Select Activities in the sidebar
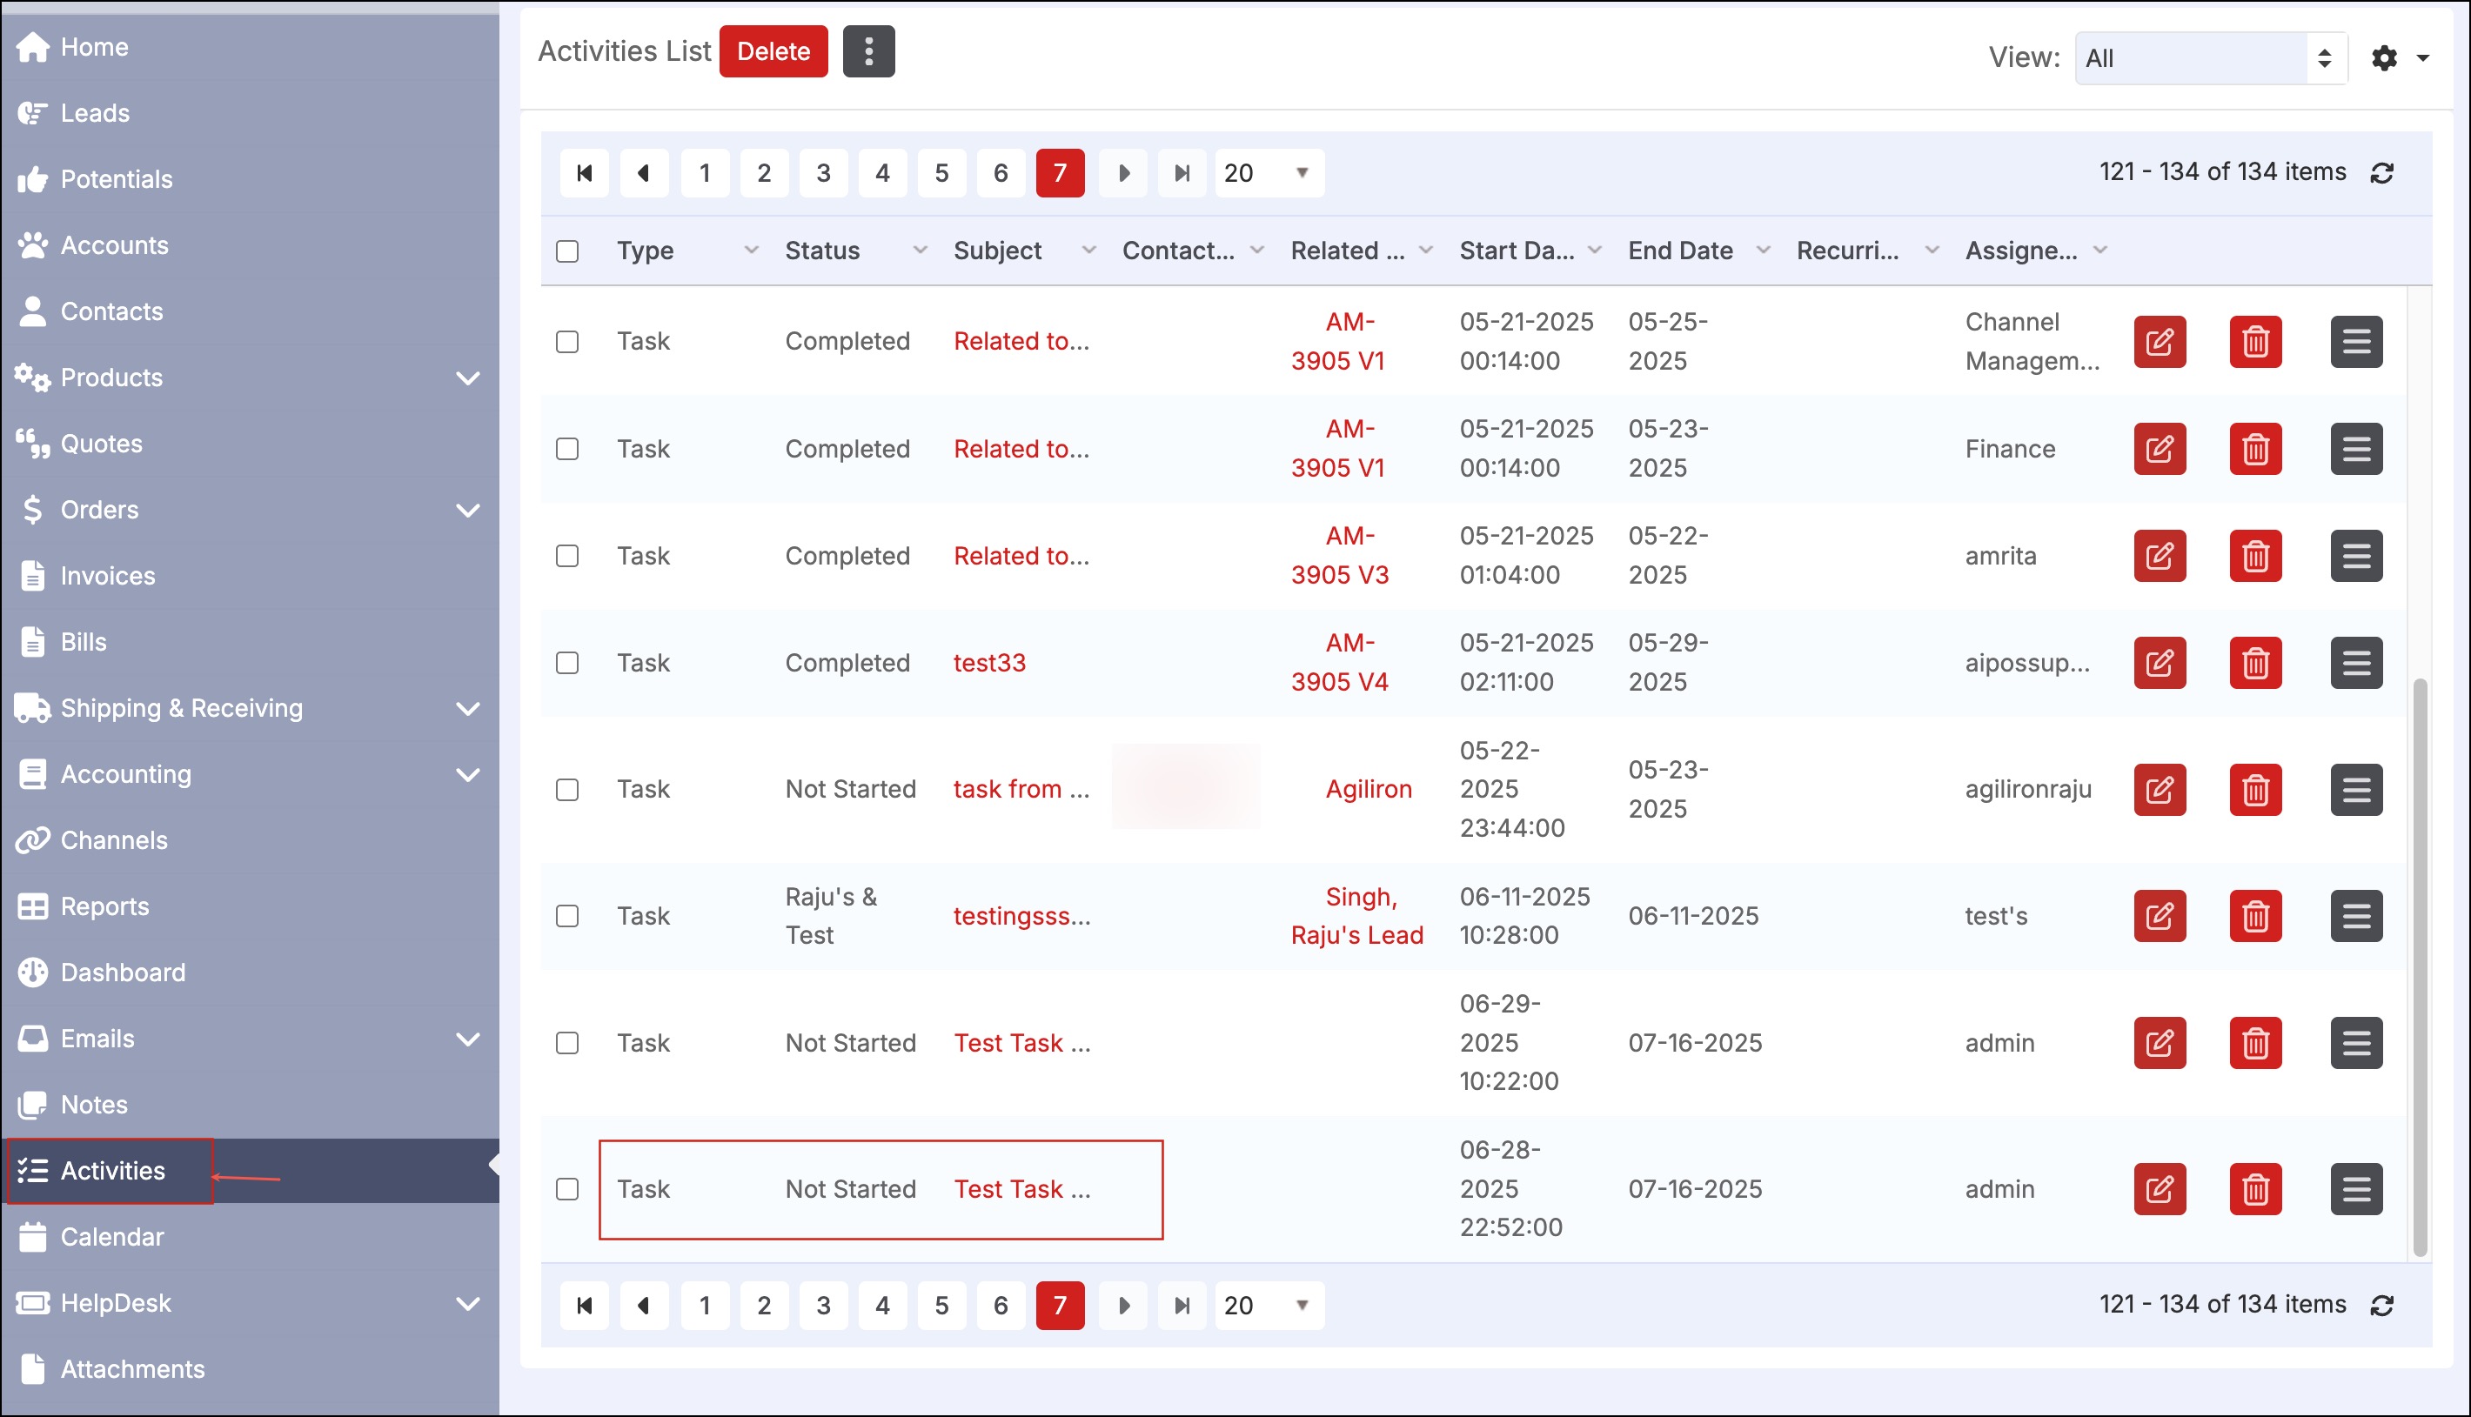The height and width of the screenshot is (1417, 2471). click(x=112, y=1171)
